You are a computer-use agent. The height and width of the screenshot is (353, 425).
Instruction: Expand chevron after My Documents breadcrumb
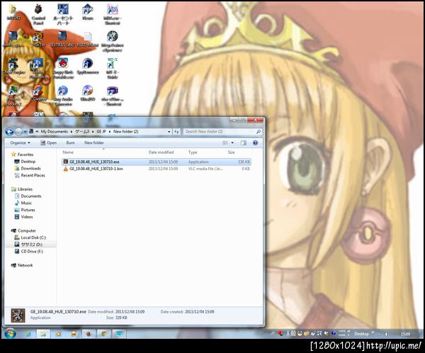click(72, 132)
